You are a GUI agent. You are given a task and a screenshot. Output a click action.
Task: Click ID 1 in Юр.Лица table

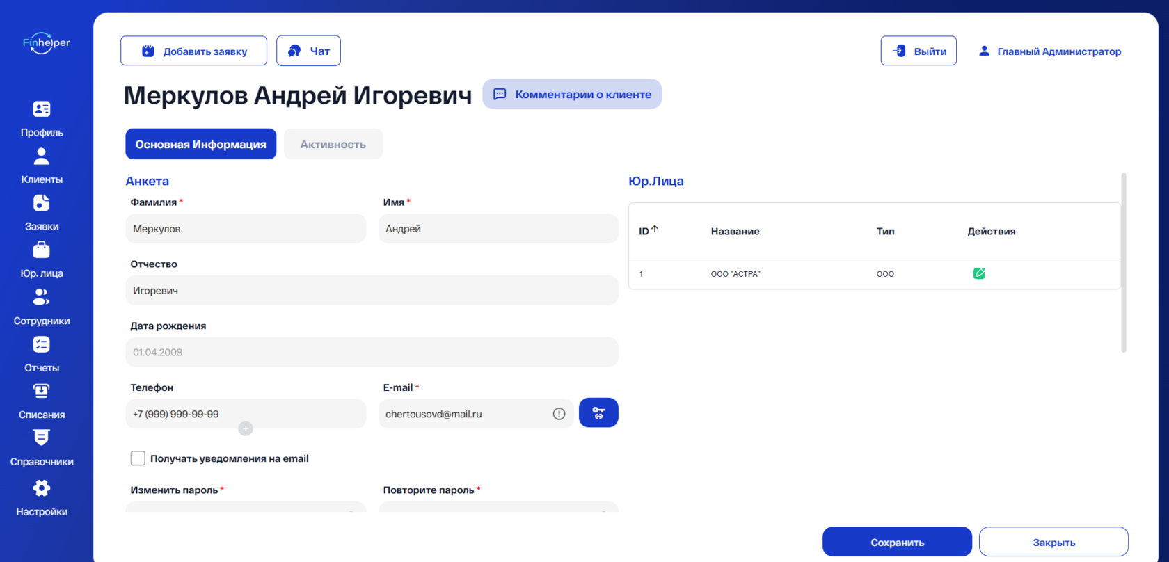641,274
